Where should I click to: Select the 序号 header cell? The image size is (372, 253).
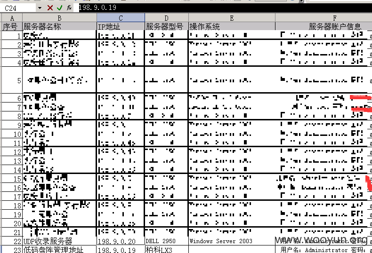coord(12,26)
